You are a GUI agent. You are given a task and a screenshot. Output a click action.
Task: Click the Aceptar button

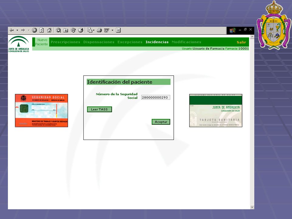161,122
